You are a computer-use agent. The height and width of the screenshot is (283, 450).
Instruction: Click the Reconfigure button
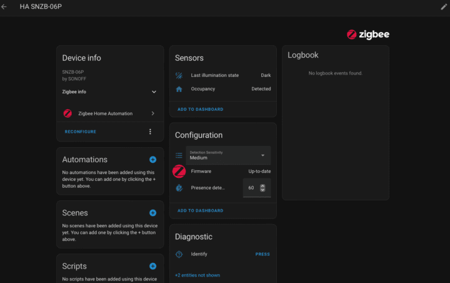(x=80, y=131)
